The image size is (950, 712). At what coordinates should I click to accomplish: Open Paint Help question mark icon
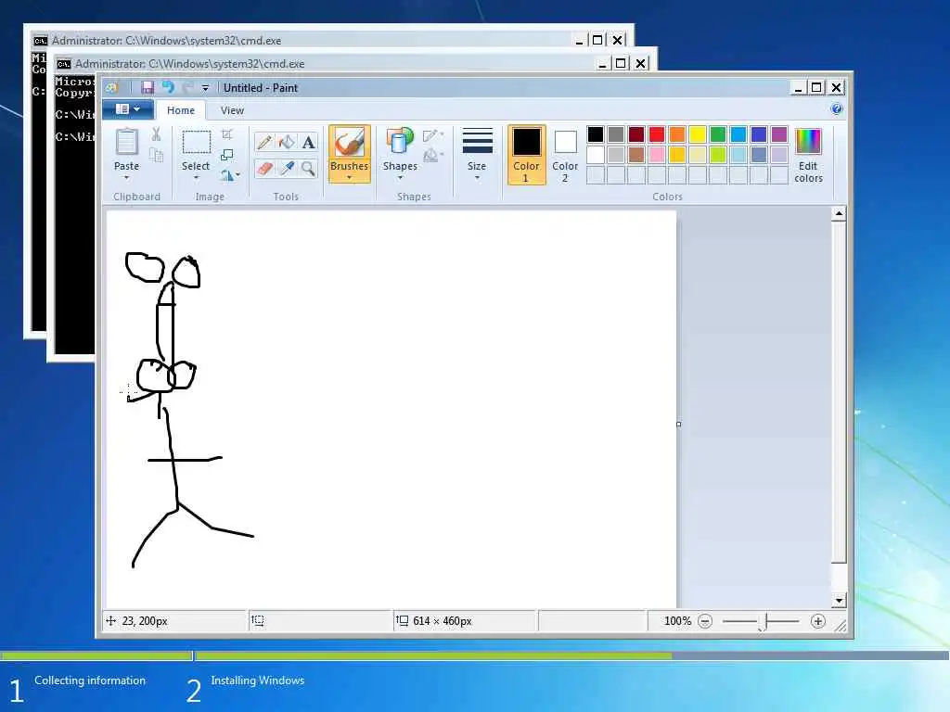click(837, 109)
